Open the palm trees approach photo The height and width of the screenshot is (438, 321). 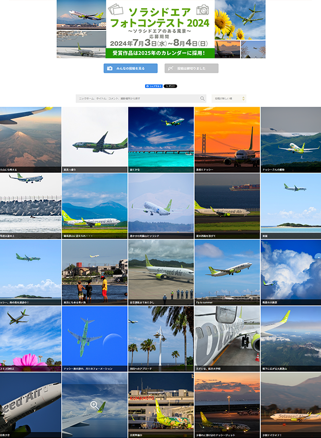161,339
